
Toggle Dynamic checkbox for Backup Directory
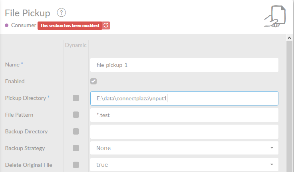pyautogui.click(x=76, y=131)
